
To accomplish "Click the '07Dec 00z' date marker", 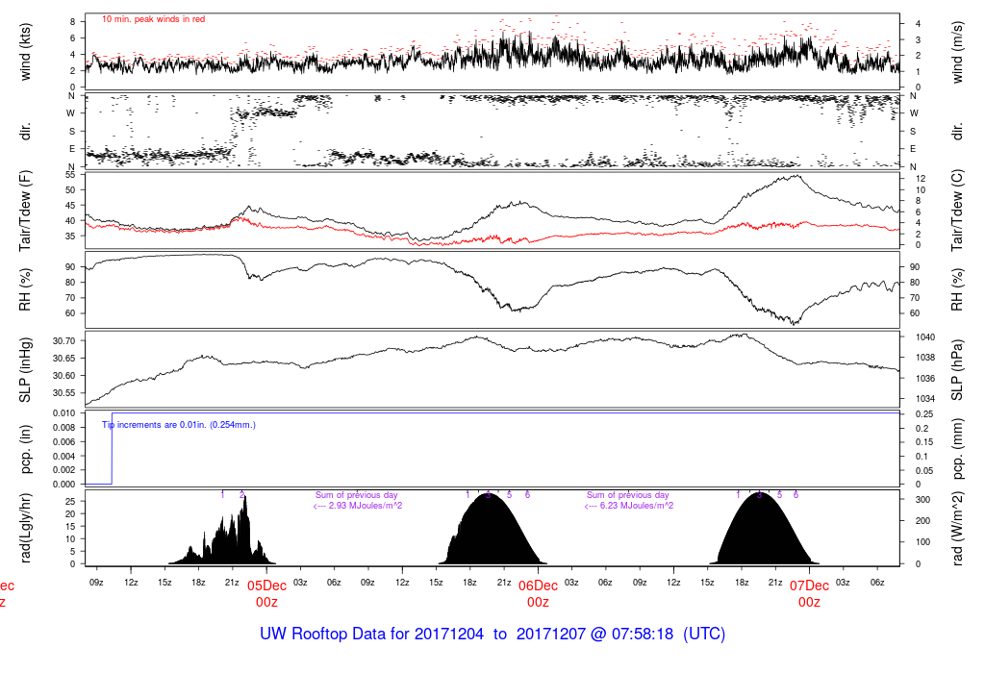I will (809, 594).
